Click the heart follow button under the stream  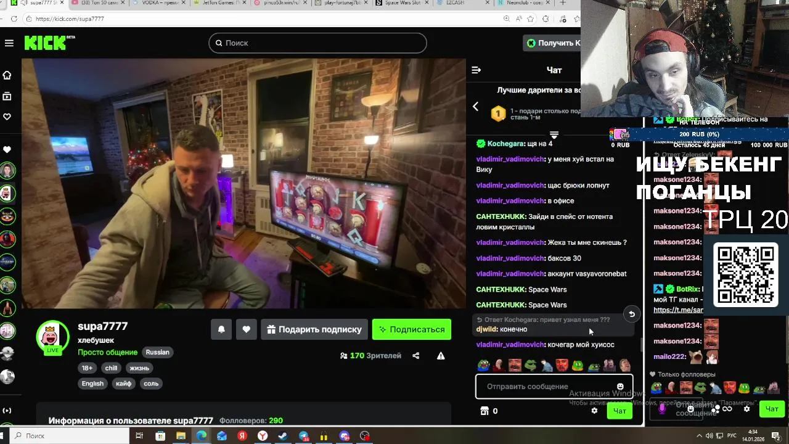tap(246, 329)
